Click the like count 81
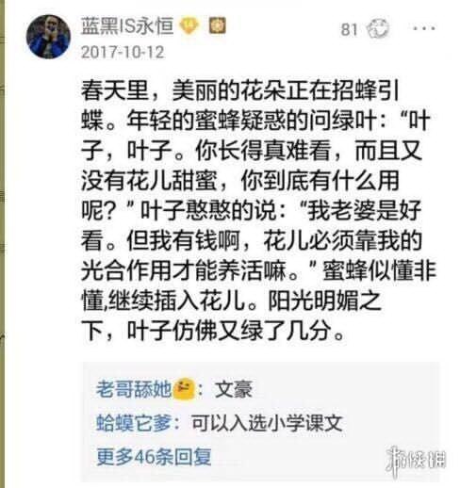460x488 pixels. click(x=350, y=30)
